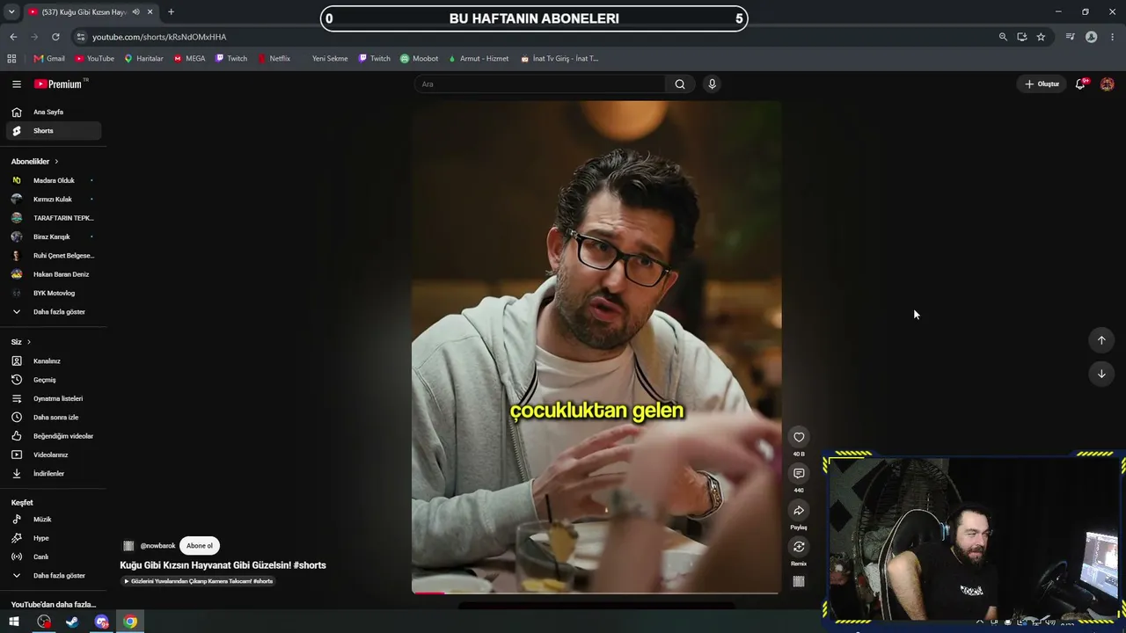
Task: Open the Abonelikler section chevron
Action: click(56, 162)
